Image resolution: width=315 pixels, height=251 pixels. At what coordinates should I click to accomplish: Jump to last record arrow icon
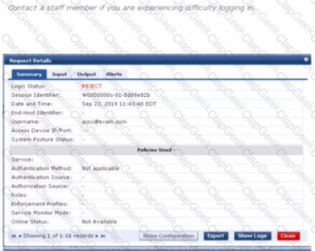tap(103, 236)
